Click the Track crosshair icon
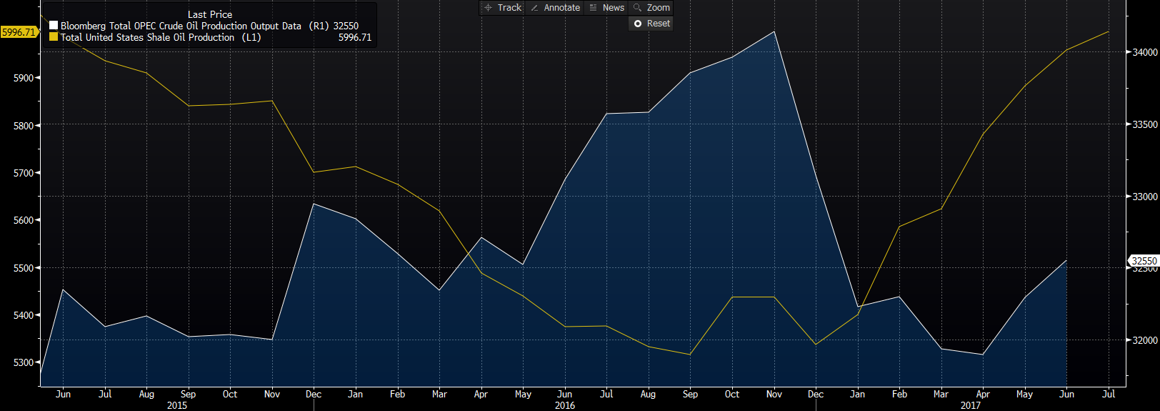The image size is (1160, 411). [488, 8]
